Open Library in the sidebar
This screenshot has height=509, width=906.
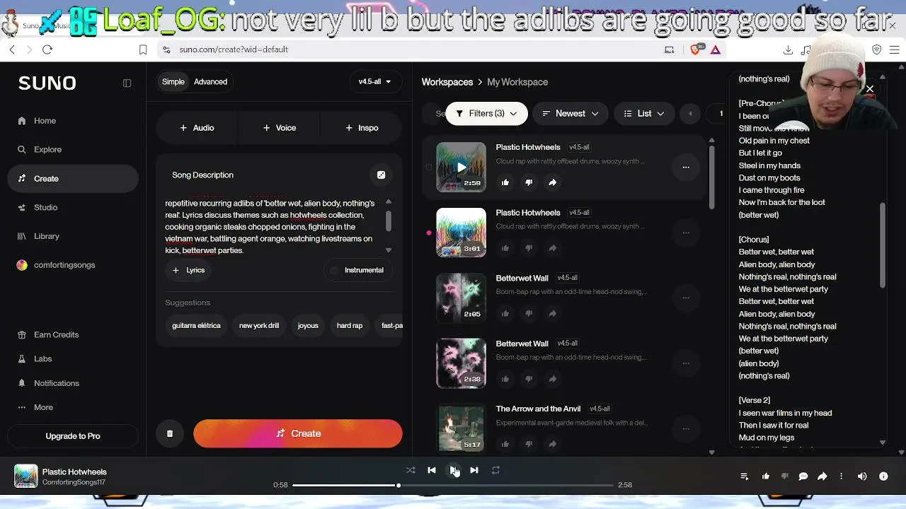pyautogui.click(x=73, y=236)
